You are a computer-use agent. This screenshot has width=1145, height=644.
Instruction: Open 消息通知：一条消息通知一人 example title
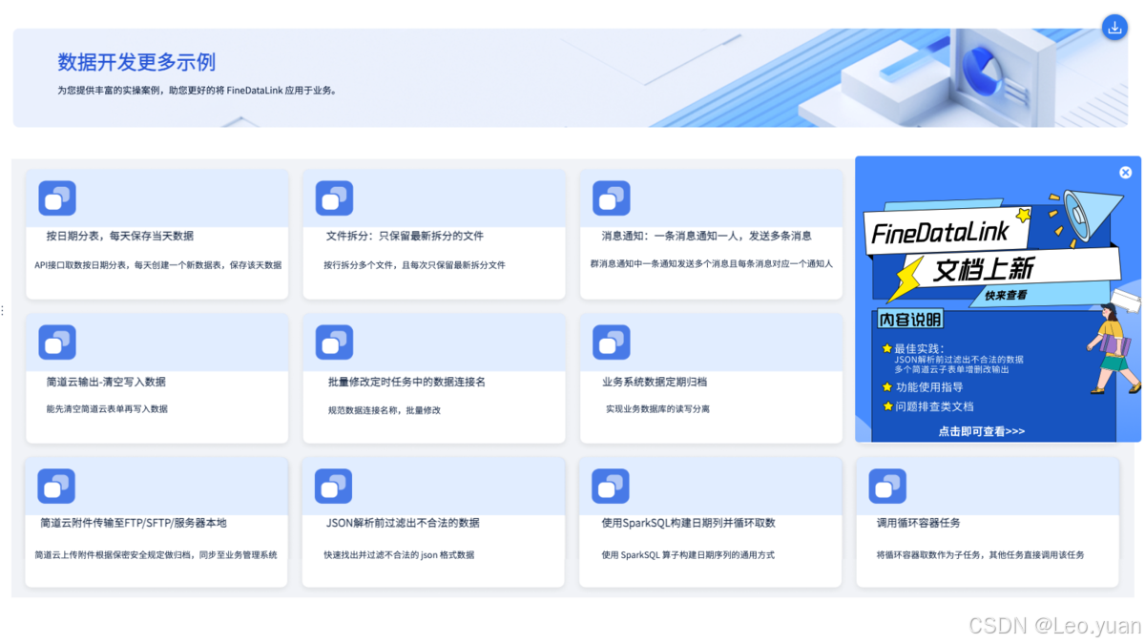[707, 236]
